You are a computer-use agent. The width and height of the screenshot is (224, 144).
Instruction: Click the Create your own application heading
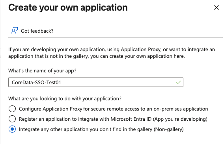(68, 7)
